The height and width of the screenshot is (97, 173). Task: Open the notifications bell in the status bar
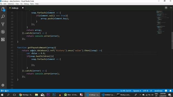[170, 91]
